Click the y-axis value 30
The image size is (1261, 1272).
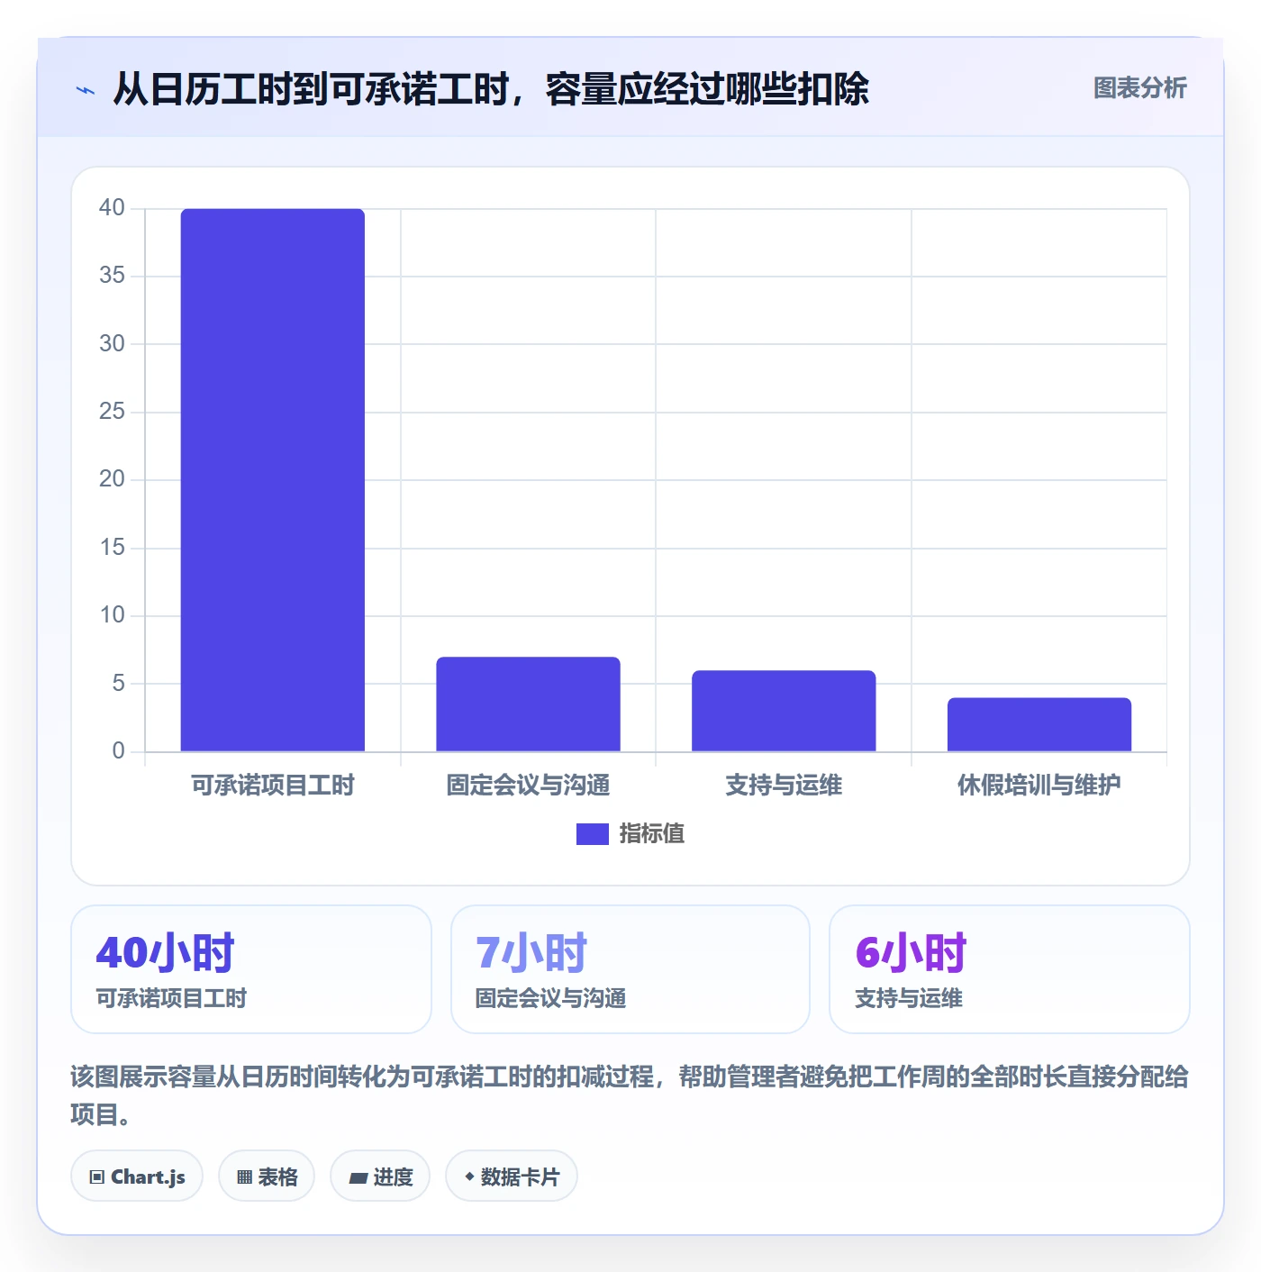click(x=112, y=344)
